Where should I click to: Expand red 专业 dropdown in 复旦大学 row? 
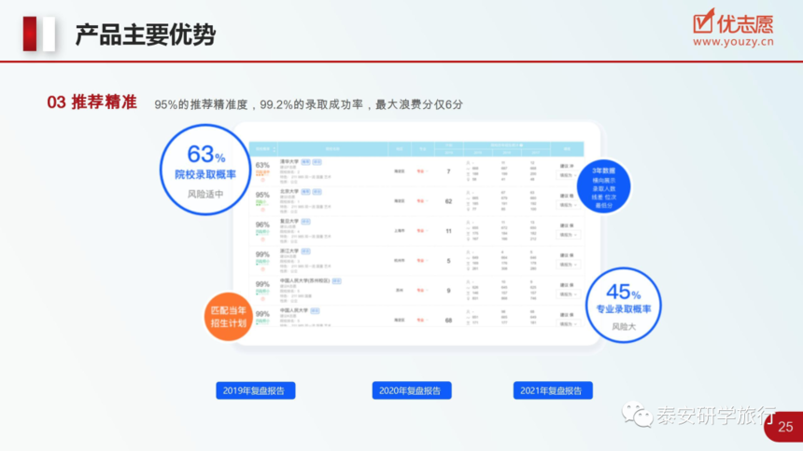[x=422, y=230]
